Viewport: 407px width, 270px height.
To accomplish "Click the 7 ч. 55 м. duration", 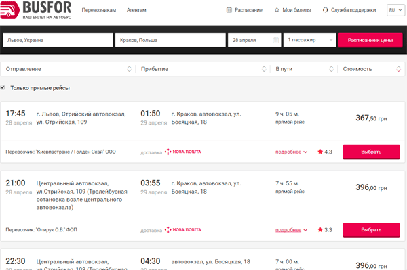I will (x=287, y=183).
